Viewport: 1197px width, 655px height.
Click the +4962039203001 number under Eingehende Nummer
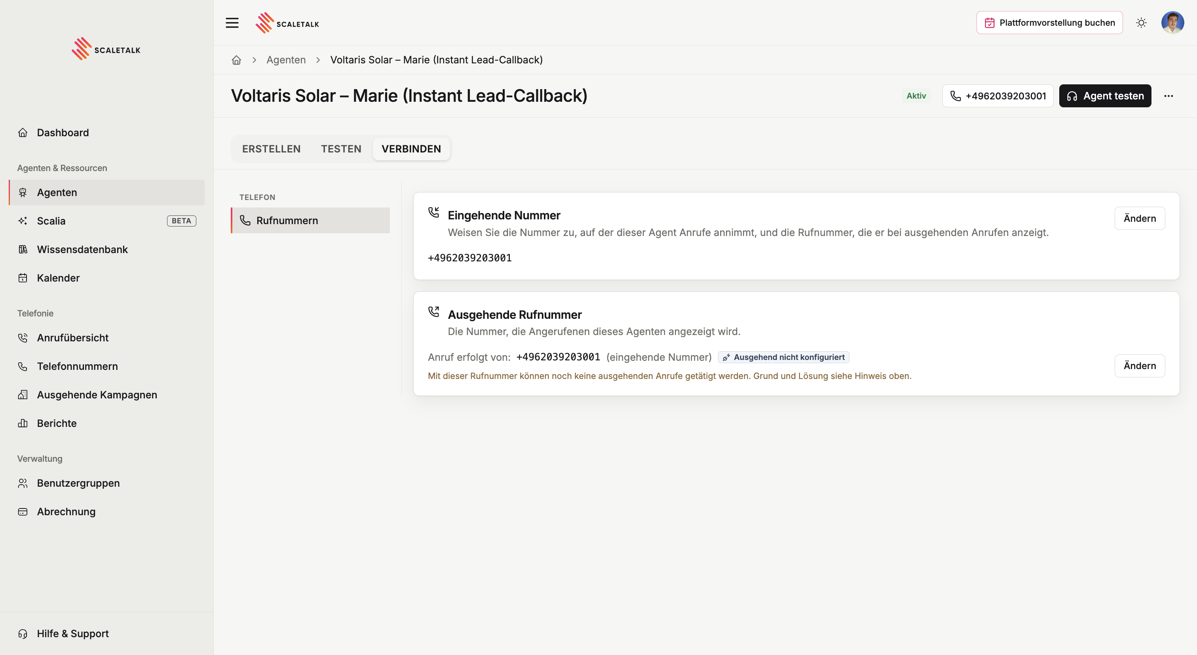coord(470,258)
